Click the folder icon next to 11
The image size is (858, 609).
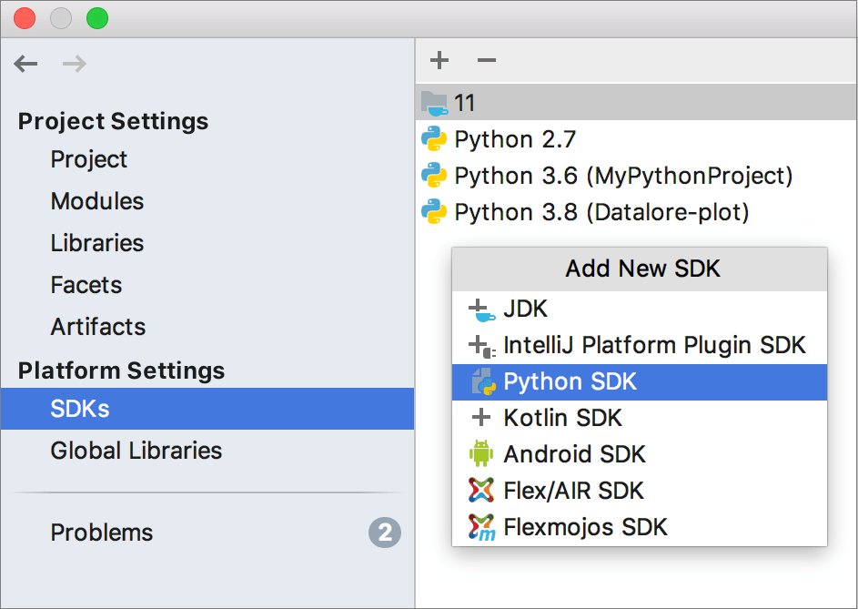coord(436,102)
